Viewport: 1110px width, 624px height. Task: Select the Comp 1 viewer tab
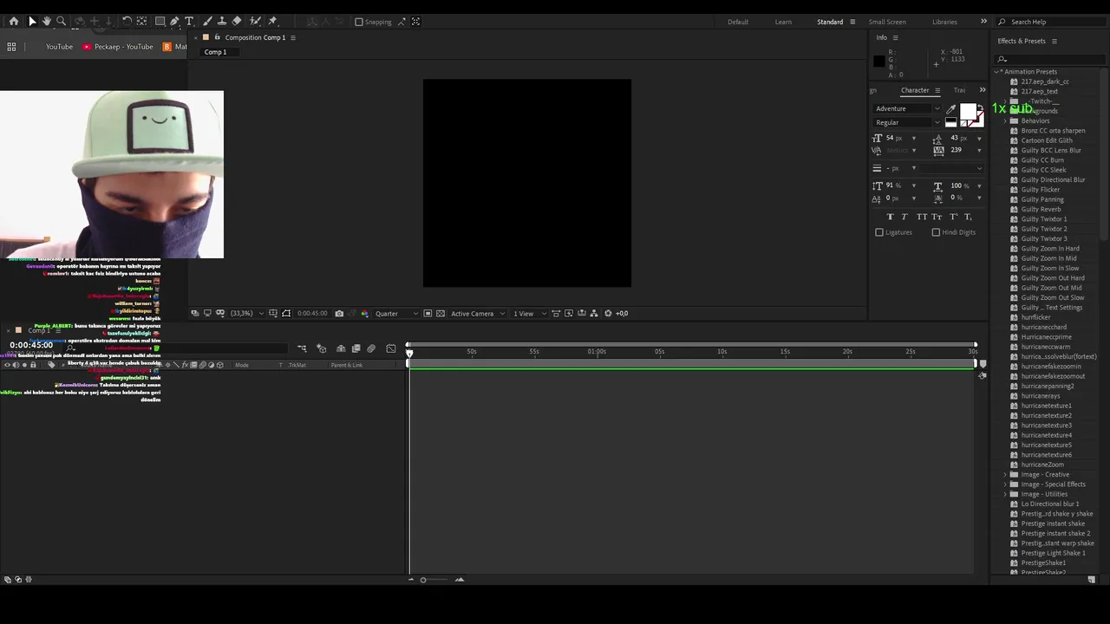pyautogui.click(x=215, y=52)
